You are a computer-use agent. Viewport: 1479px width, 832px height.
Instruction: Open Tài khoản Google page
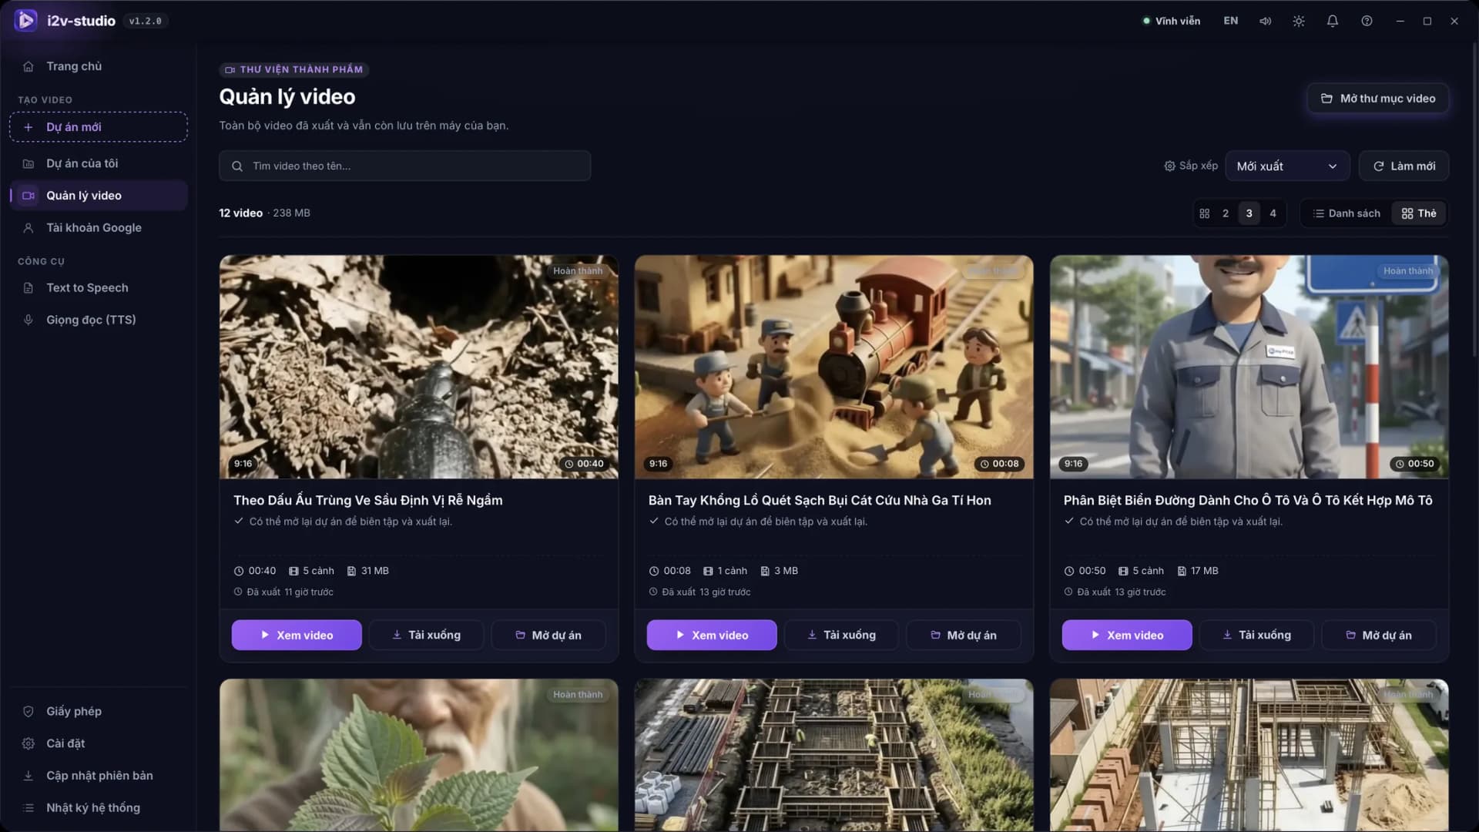point(99,228)
